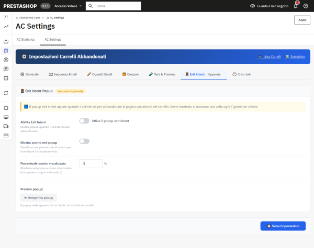
Task: Click the eye icon beside Guarda il mio negozio
Action: 252,6
